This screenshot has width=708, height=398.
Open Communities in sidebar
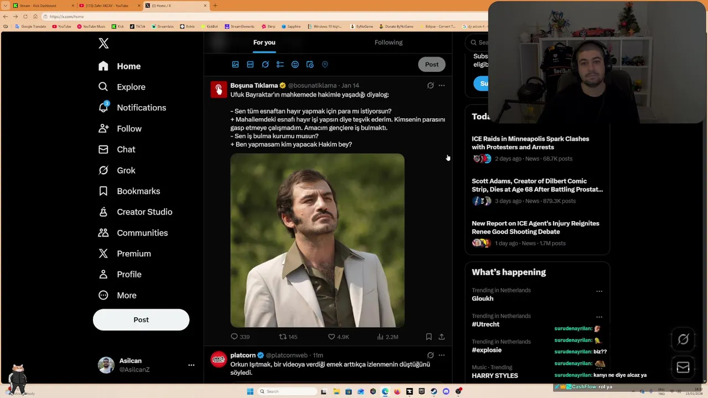tap(133, 233)
